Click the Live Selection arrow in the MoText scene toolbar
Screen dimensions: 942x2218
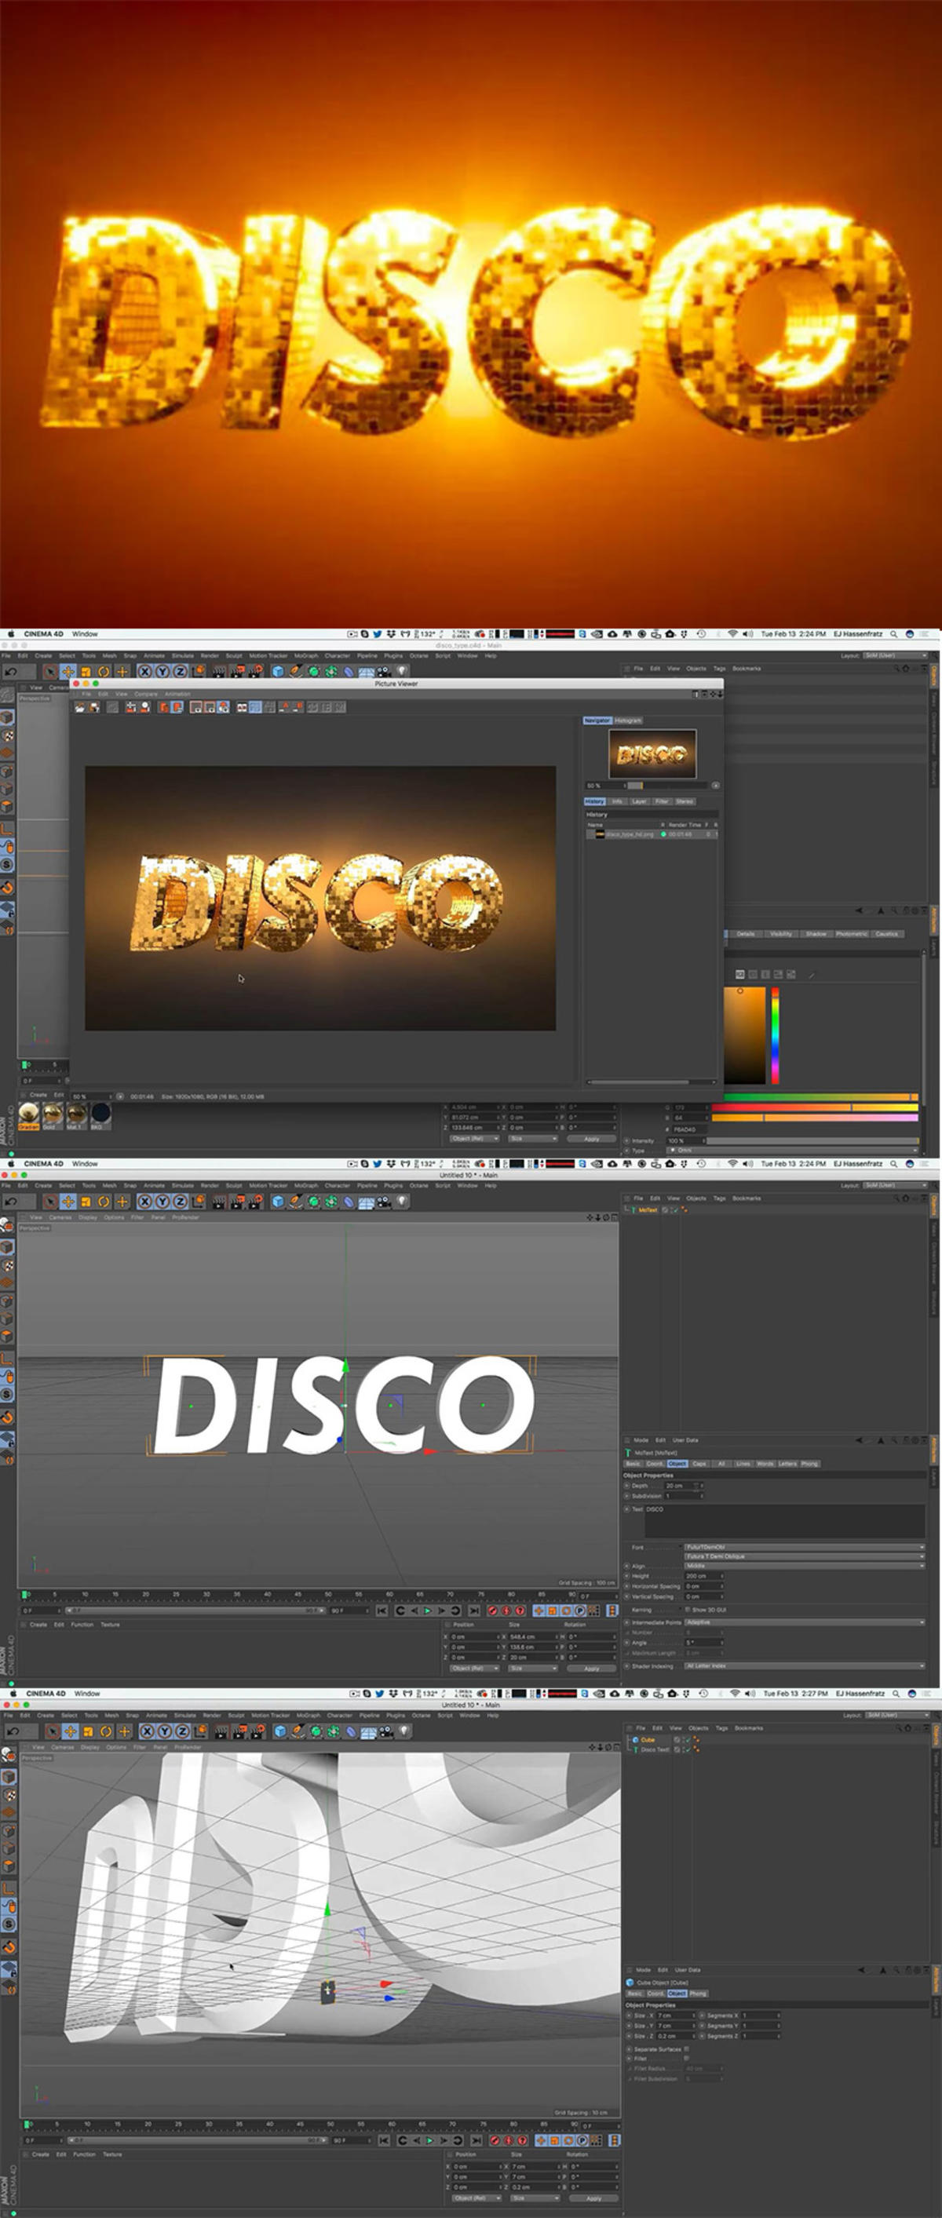49,1201
